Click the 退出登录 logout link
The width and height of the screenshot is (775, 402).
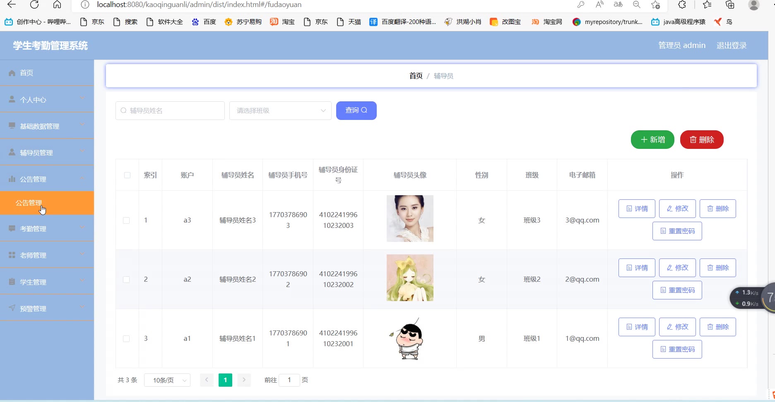[731, 45]
